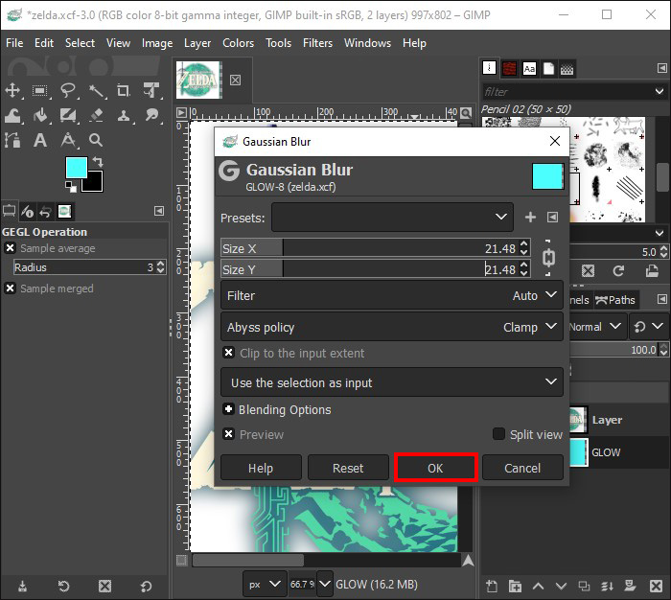Close the Gaussian Blur dialog
The width and height of the screenshot is (671, 600).
click(555, 141)
